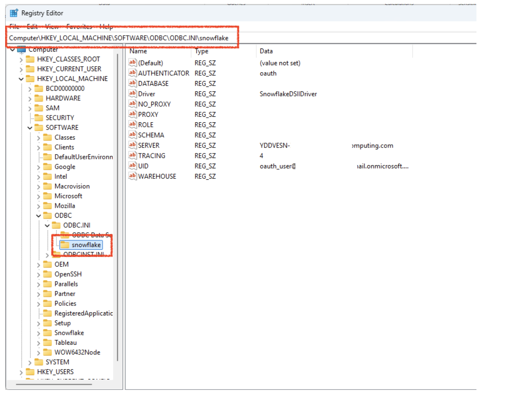Viewport: 522px width, 398px height.
Task: Select the Intel key
Action: click(61, 176)
